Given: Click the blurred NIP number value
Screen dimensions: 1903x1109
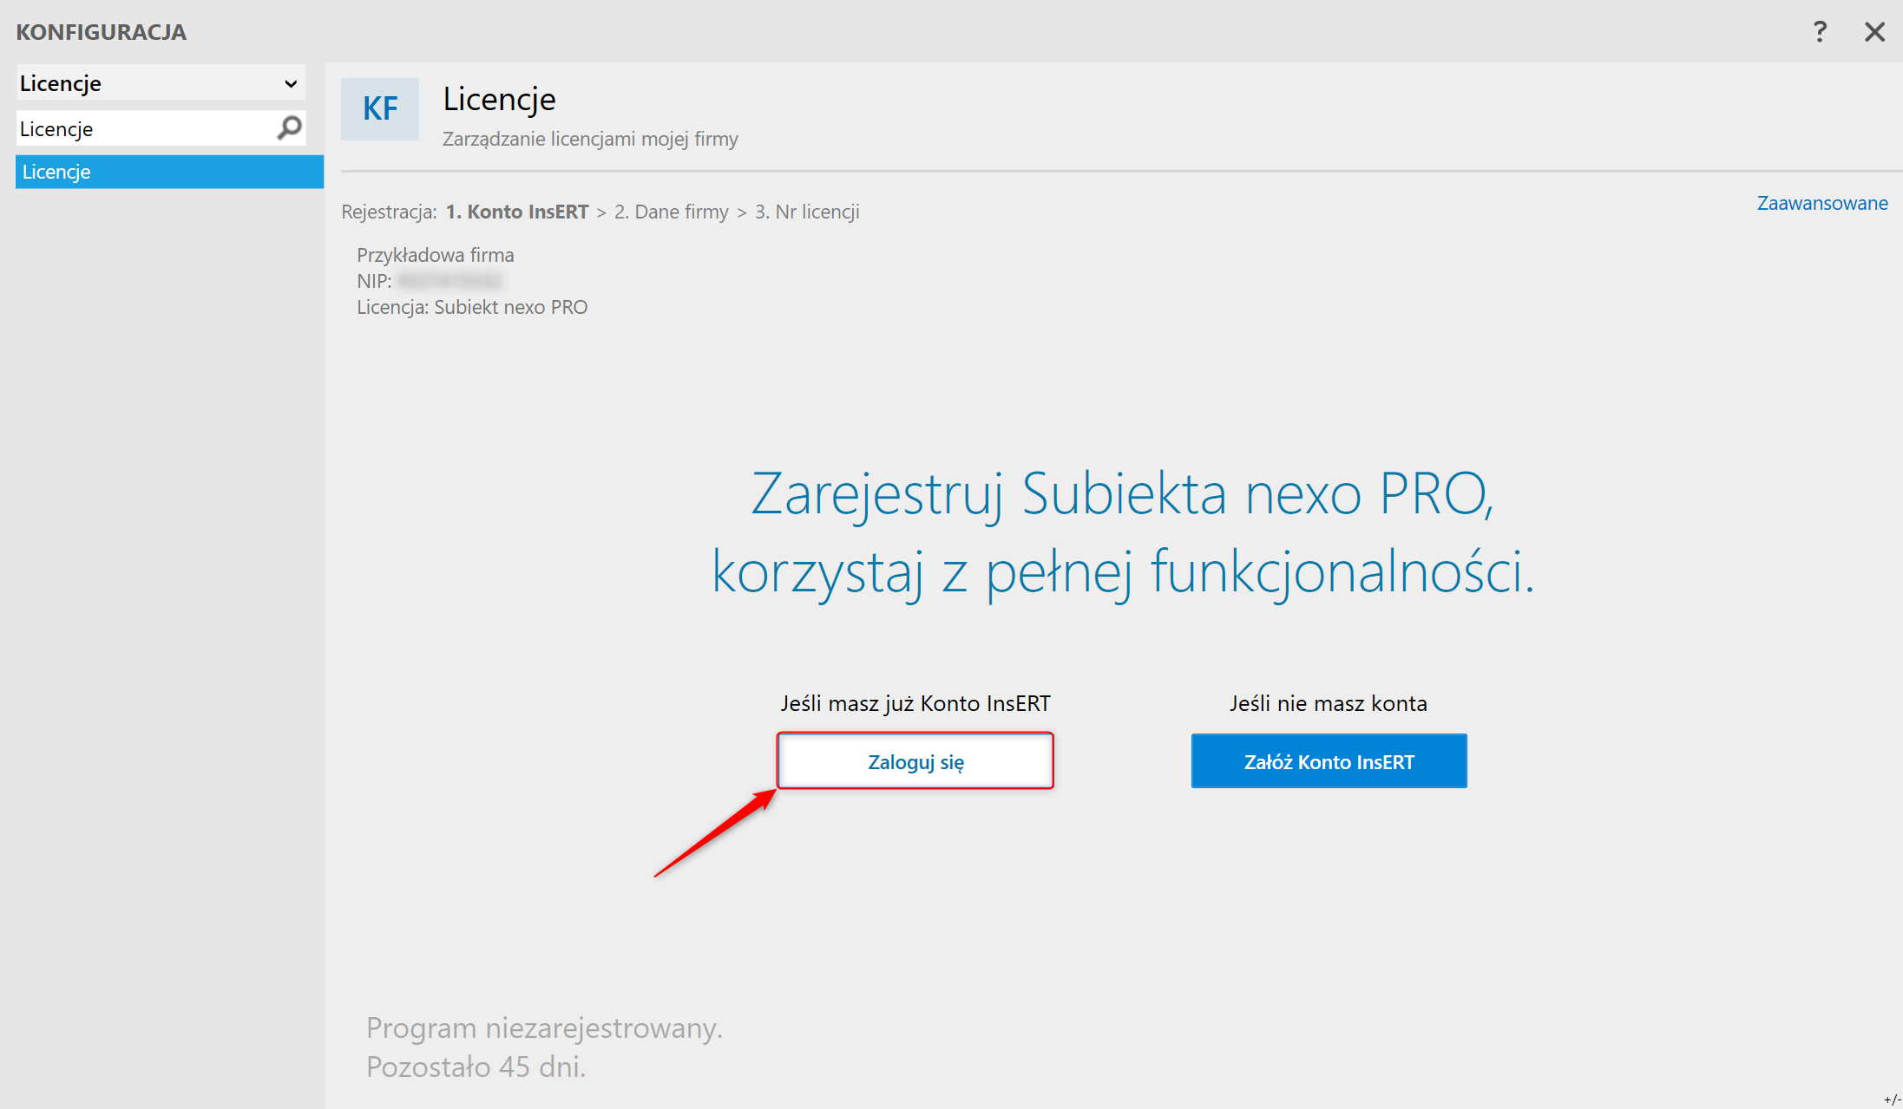Looking at the screenshot, I should [450, 281].
